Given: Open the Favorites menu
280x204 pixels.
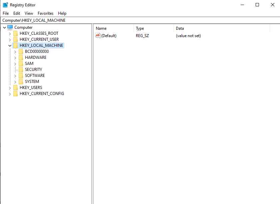Looking at the screenshot, I should [x=45, y=13].
